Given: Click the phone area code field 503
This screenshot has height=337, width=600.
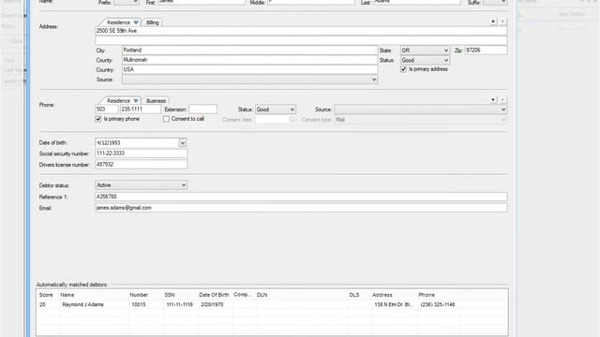Looking at the screenshot, I should [x=106, y=110].
